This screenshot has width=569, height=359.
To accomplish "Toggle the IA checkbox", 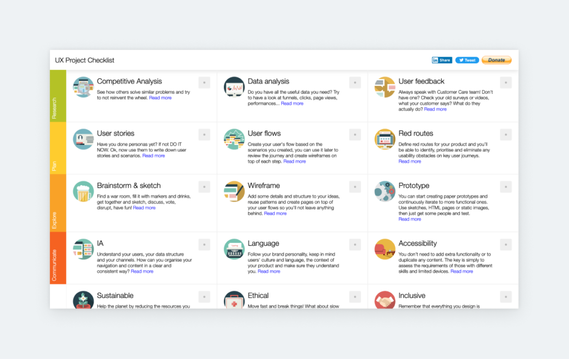I will [x=204, y=245].
